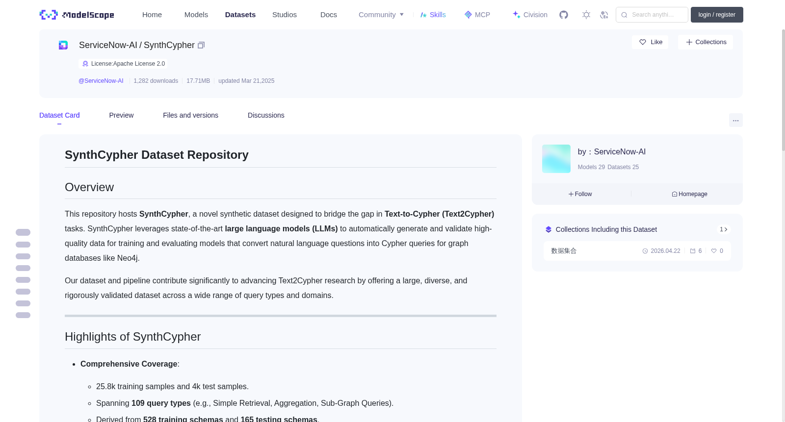The width and height of the screenshot is (785, 422).
Task: Click 'License:Apache License 2.0' text
Action: coord(128,64)
